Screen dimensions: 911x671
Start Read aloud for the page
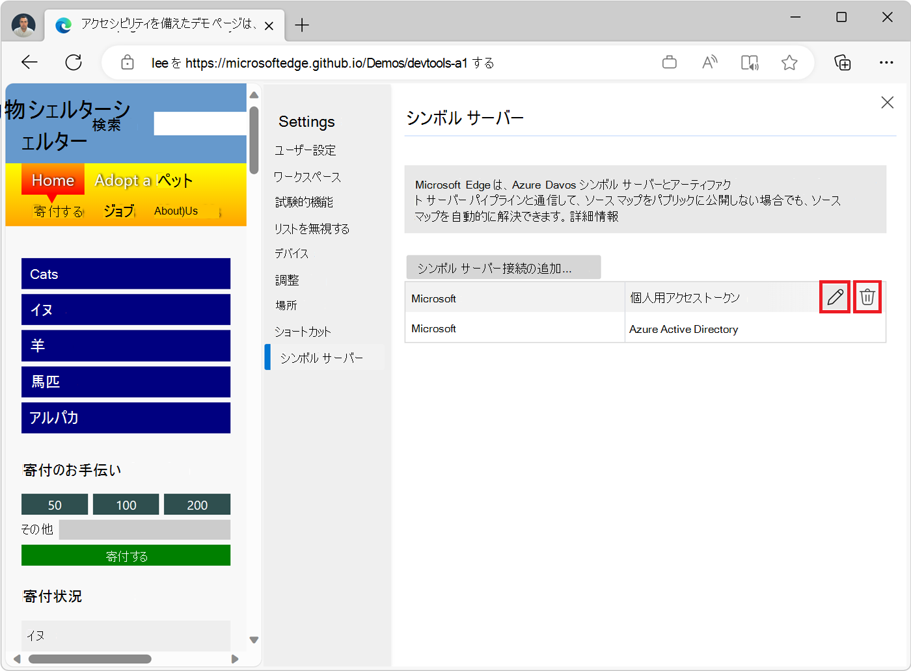(x=709, y=62)
